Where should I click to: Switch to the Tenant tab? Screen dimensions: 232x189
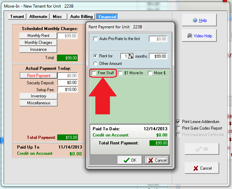pos(17,17)
